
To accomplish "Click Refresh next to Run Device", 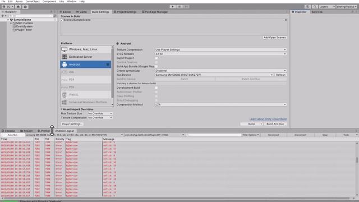I will pos(280,75).
